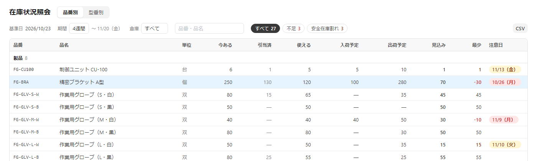Click the 使える column header

(304, 45)
